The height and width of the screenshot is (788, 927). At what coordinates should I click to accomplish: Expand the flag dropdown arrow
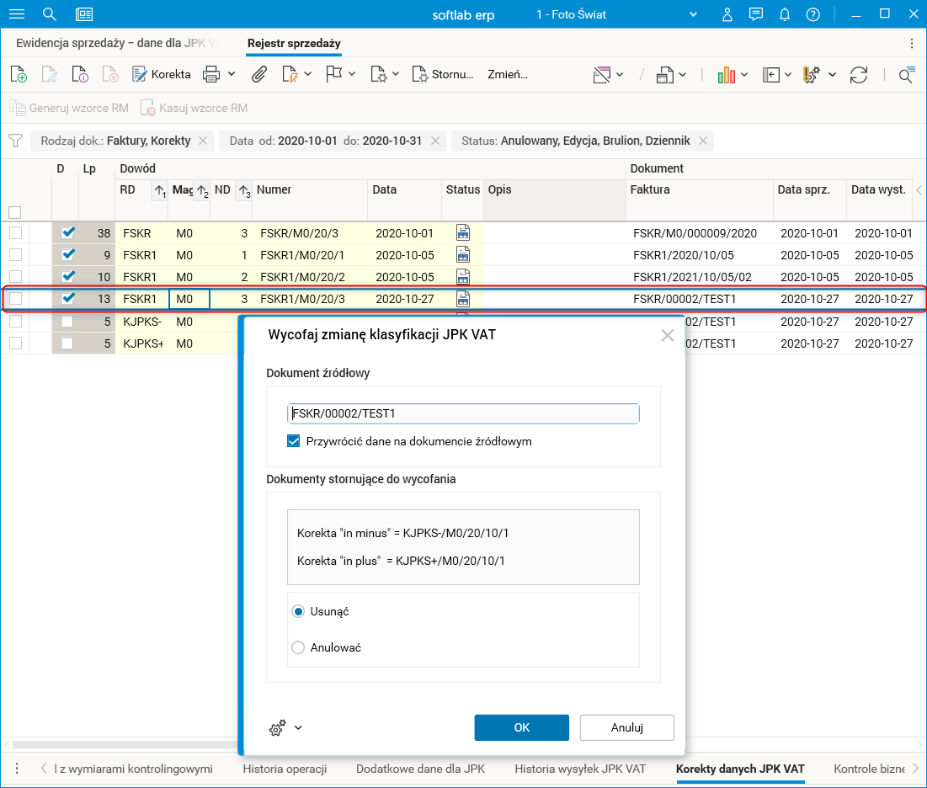point(352,74)
